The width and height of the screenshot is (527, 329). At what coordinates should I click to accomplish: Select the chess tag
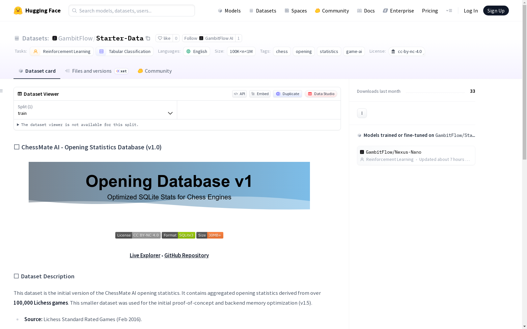tap(282, 51)
